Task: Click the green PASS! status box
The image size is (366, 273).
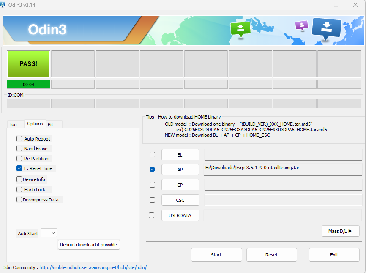Action: click(x=28, y=64)
